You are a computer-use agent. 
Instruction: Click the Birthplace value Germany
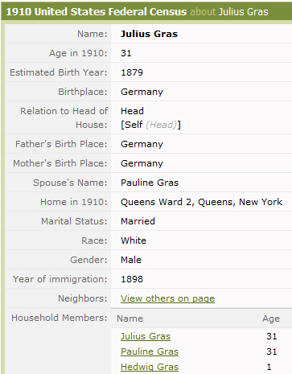click(142, 92)
